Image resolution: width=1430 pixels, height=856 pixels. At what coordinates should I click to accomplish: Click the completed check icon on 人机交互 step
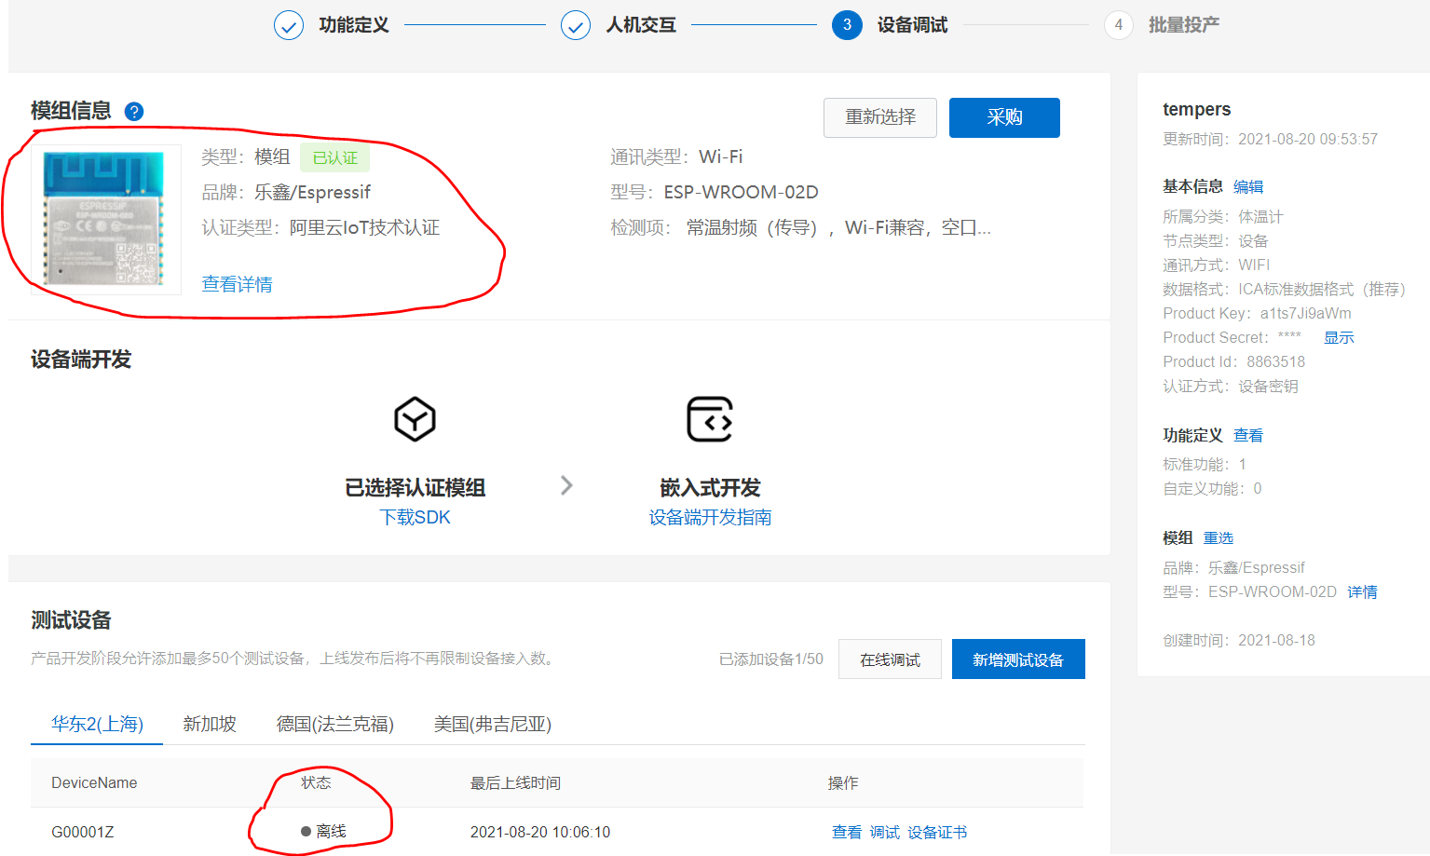576,25
